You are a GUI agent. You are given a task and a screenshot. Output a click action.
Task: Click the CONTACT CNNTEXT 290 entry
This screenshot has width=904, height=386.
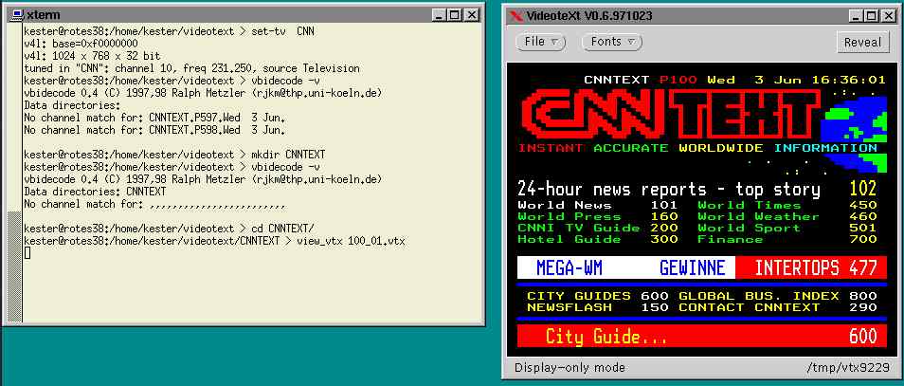(778, 307)
